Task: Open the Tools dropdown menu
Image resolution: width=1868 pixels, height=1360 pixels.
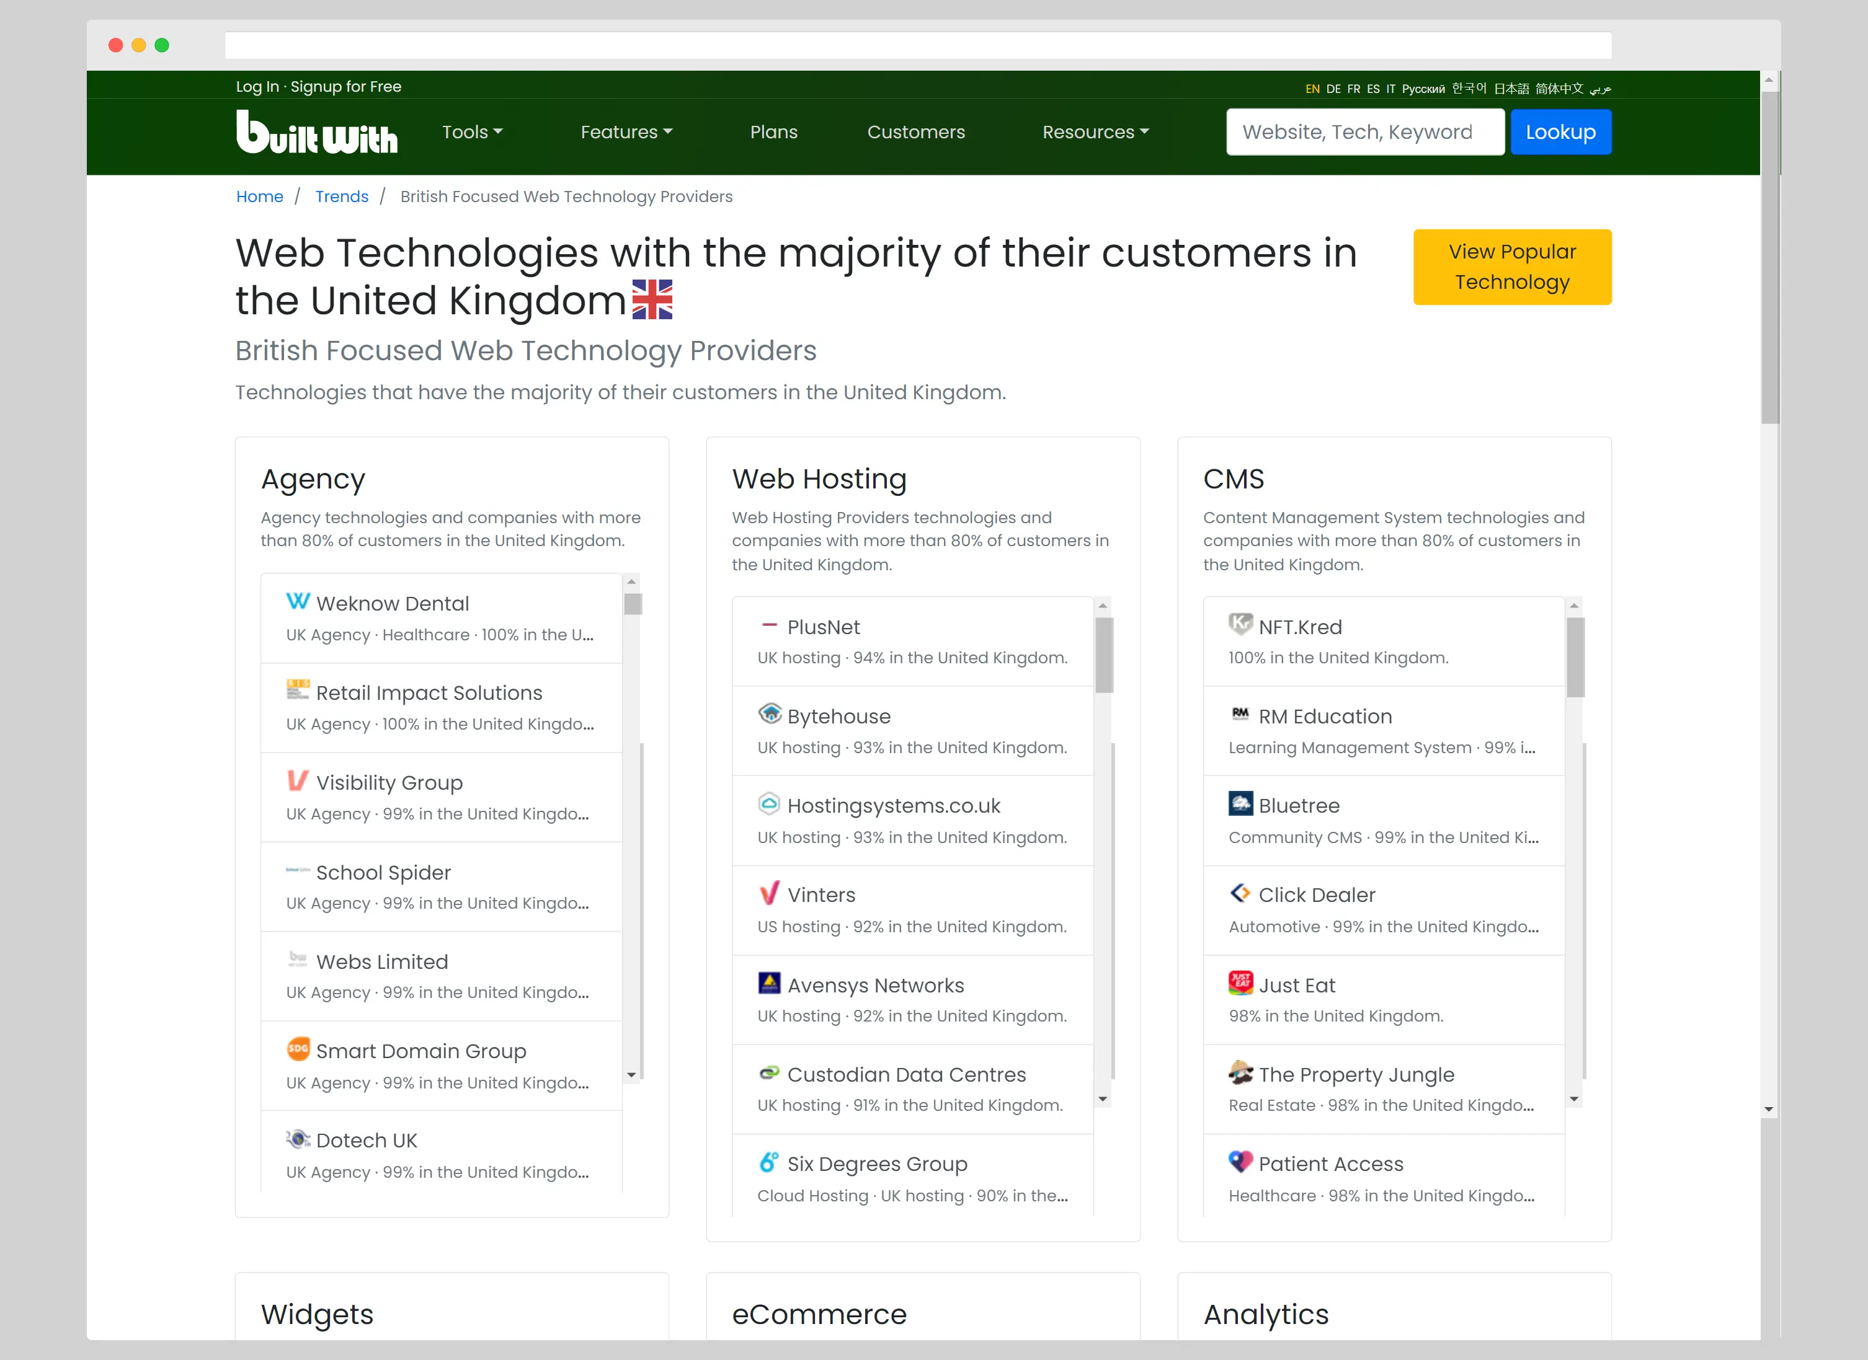Action: coord(472,131)
